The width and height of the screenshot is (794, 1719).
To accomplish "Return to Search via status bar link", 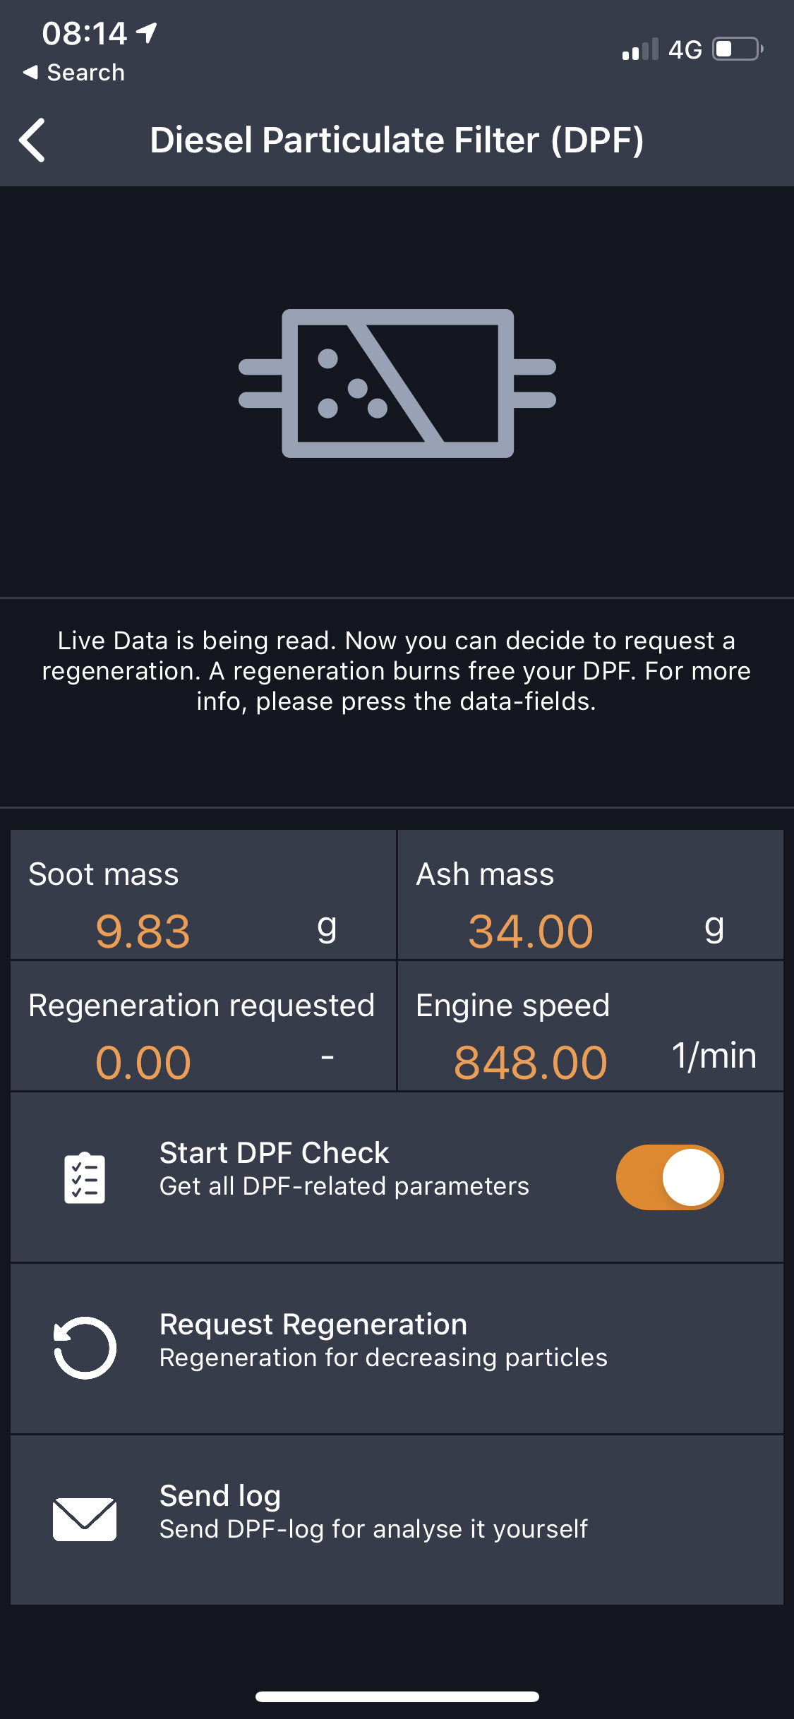I will pos(75,72).
